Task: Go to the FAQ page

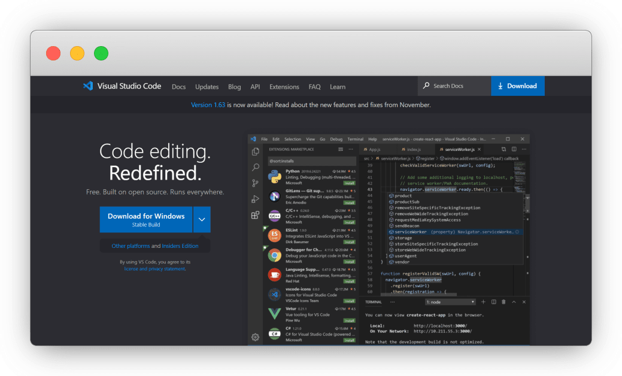Action: click(x=314, y=86)
